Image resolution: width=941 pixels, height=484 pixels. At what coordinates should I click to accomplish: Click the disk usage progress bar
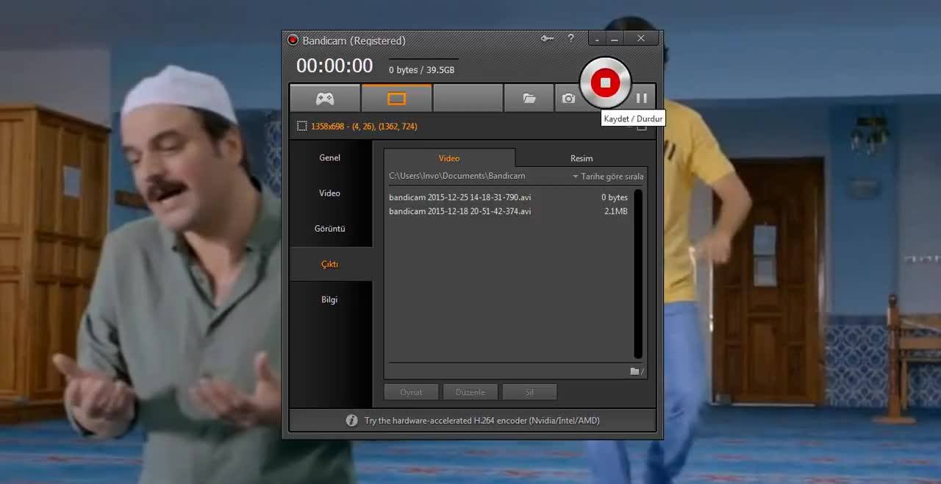pos(423,59)
